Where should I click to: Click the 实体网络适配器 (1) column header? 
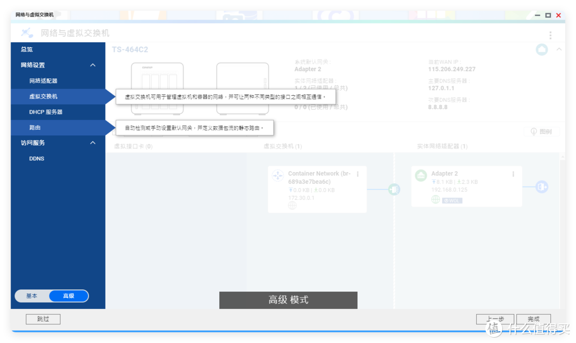pyautogui.click(x=442, y=146)
